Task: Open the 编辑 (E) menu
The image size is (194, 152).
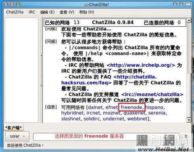Action: 47,12
